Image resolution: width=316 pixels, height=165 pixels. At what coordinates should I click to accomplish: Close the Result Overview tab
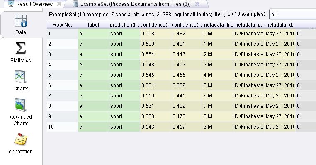(59, 4)
